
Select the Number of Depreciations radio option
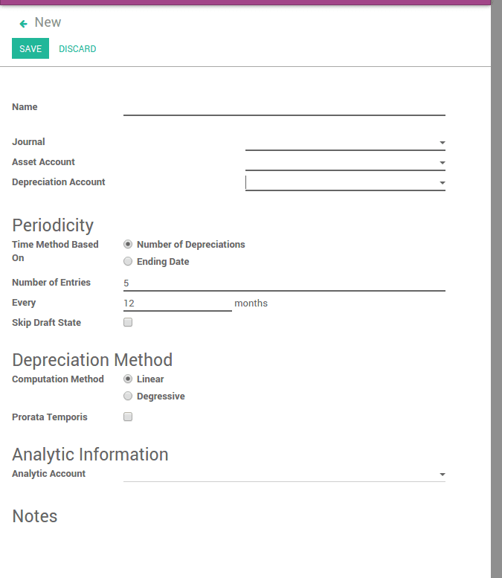[128, 244]
